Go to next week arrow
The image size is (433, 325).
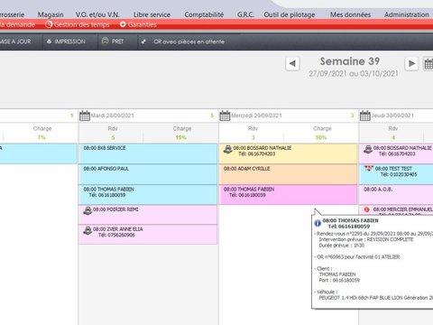click(411, 64)
